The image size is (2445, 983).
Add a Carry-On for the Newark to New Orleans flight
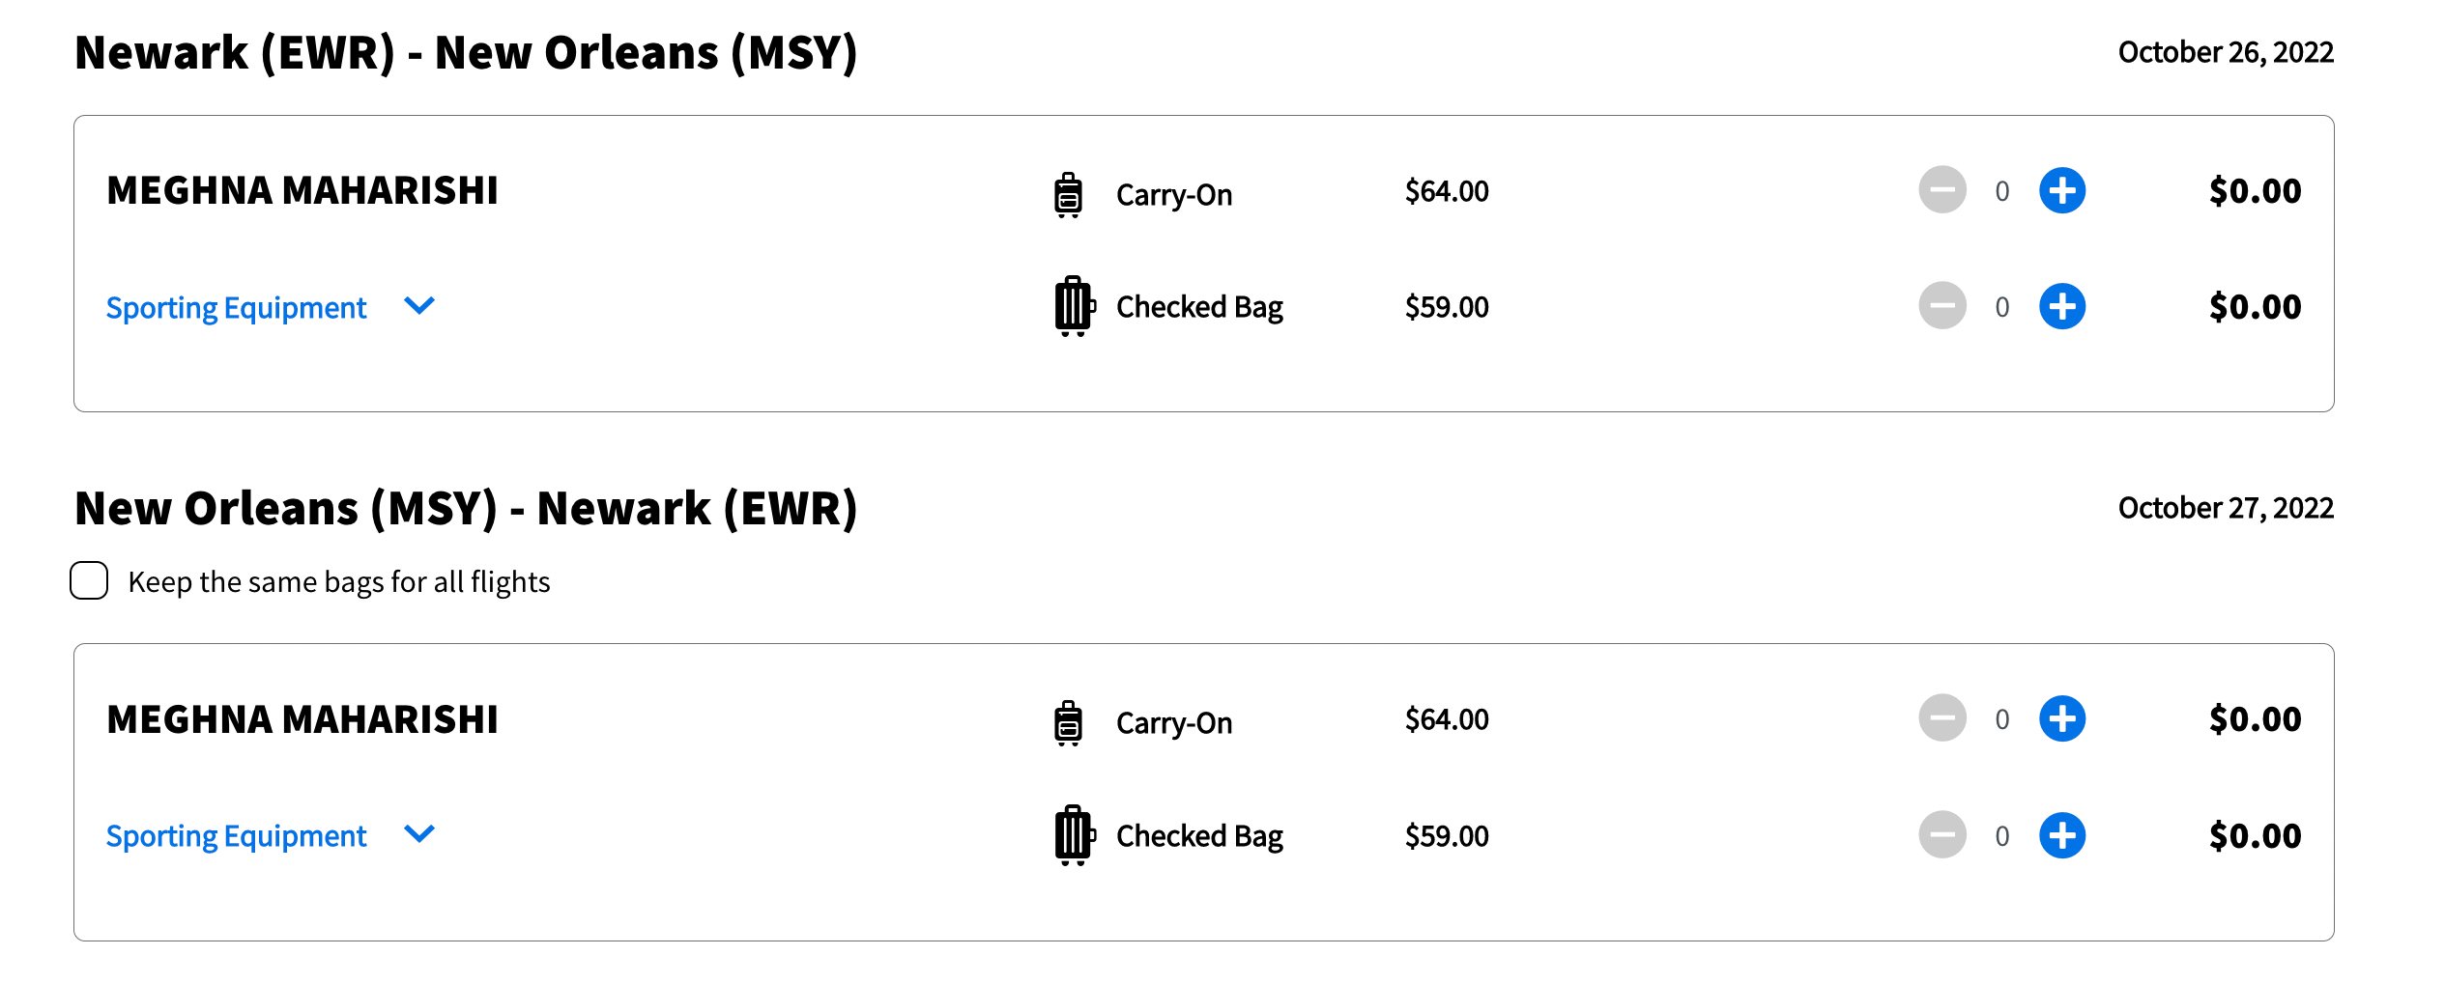coord(2061,190)
